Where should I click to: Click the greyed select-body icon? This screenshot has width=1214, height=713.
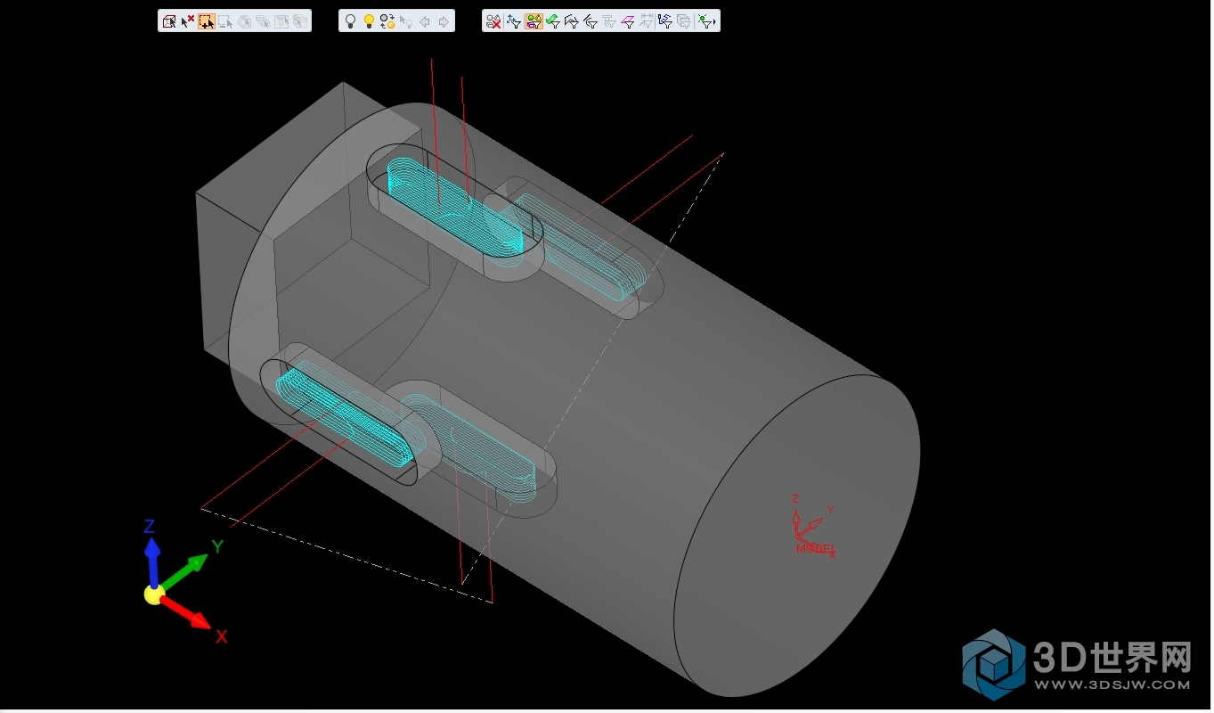point(300,21)
